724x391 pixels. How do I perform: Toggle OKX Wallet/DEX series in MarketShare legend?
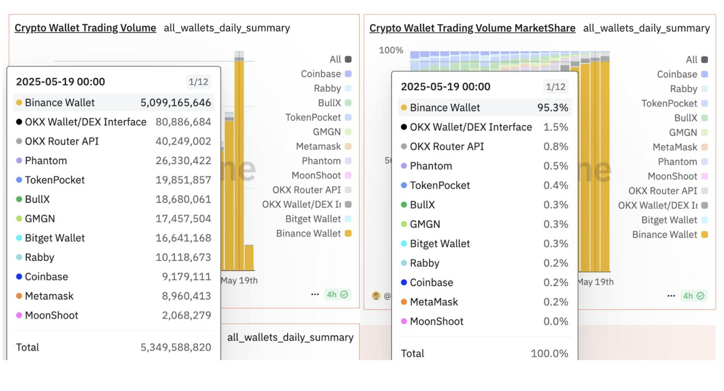(663, 205)
